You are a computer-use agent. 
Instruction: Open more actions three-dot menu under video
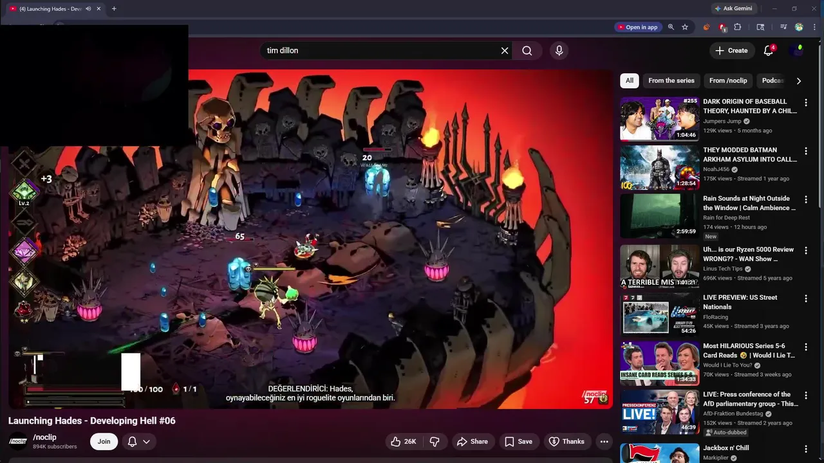pyautogui.click(x=604, y=442)
